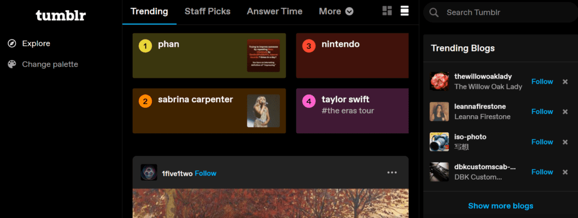Follow dbkcustomscab blog

tap(542, 172)
